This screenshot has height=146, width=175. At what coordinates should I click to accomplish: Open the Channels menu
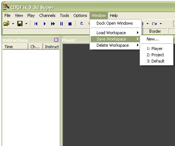[47, 15]
